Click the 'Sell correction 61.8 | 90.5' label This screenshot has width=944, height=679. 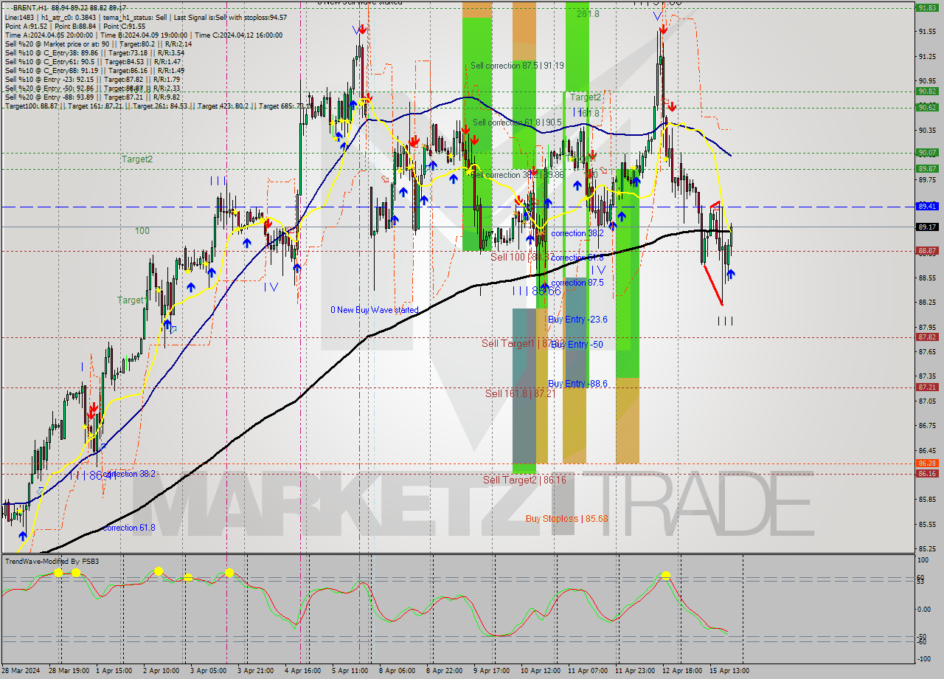coord(517,123)
